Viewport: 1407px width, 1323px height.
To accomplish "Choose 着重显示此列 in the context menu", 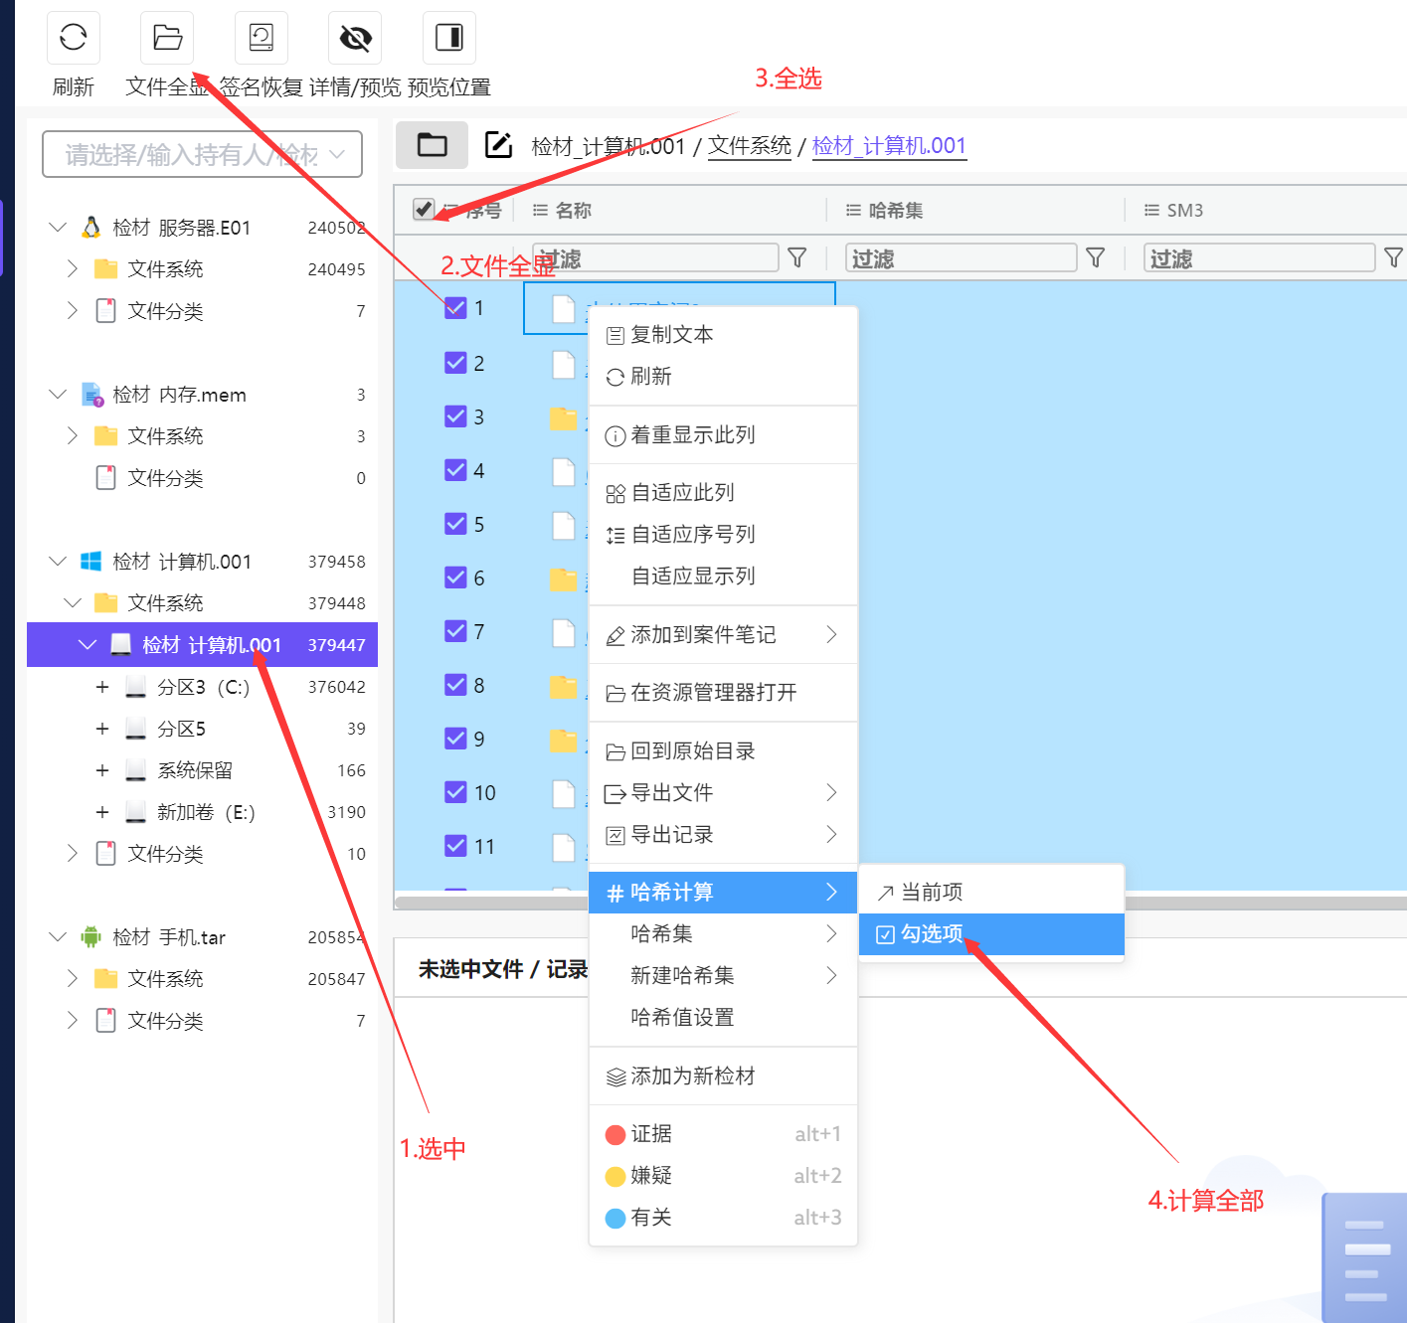I will point(723,434).
